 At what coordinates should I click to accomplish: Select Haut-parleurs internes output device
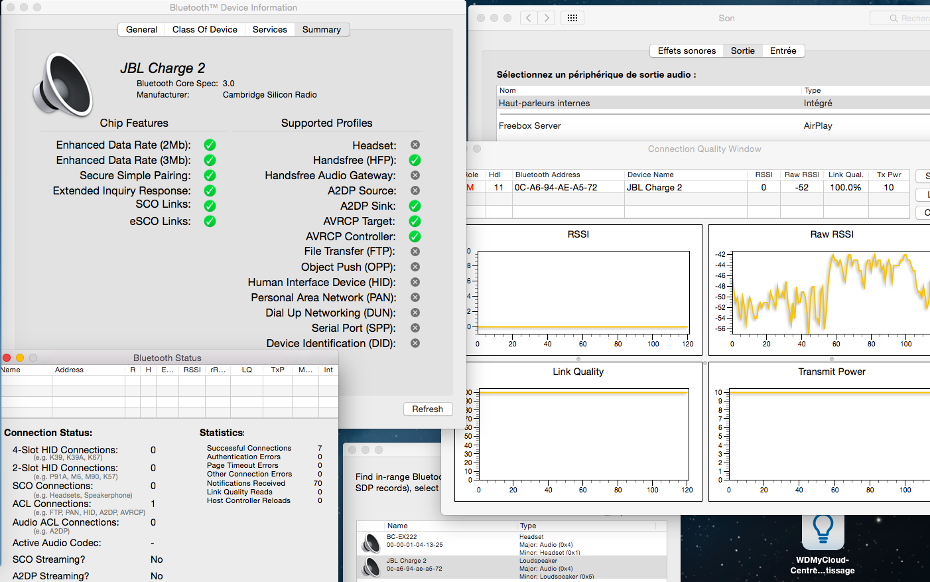point(713,103)
